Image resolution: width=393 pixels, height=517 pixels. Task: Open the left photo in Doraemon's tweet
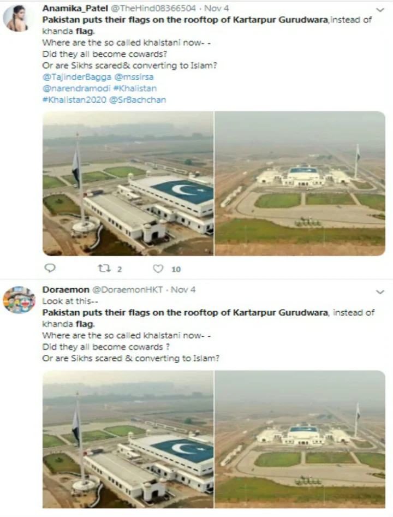tap(128, 439)
